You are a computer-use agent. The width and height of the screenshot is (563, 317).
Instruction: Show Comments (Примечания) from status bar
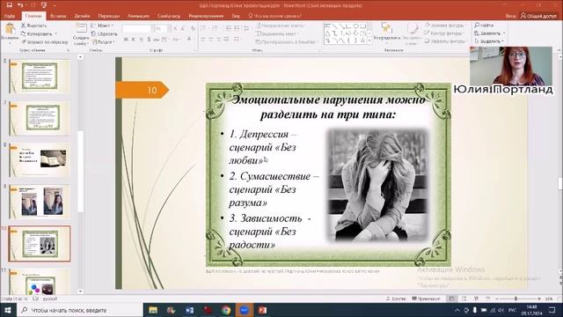point(426,299)
